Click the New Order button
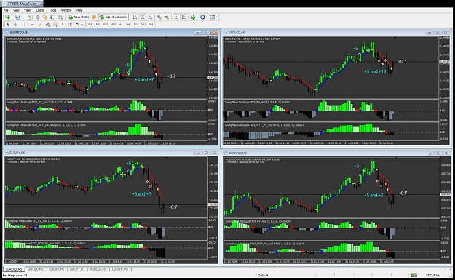 click(79, 17)
